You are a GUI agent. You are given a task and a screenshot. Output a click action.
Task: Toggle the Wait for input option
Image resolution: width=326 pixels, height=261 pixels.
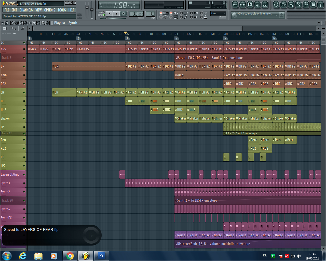tap(174, 17)
